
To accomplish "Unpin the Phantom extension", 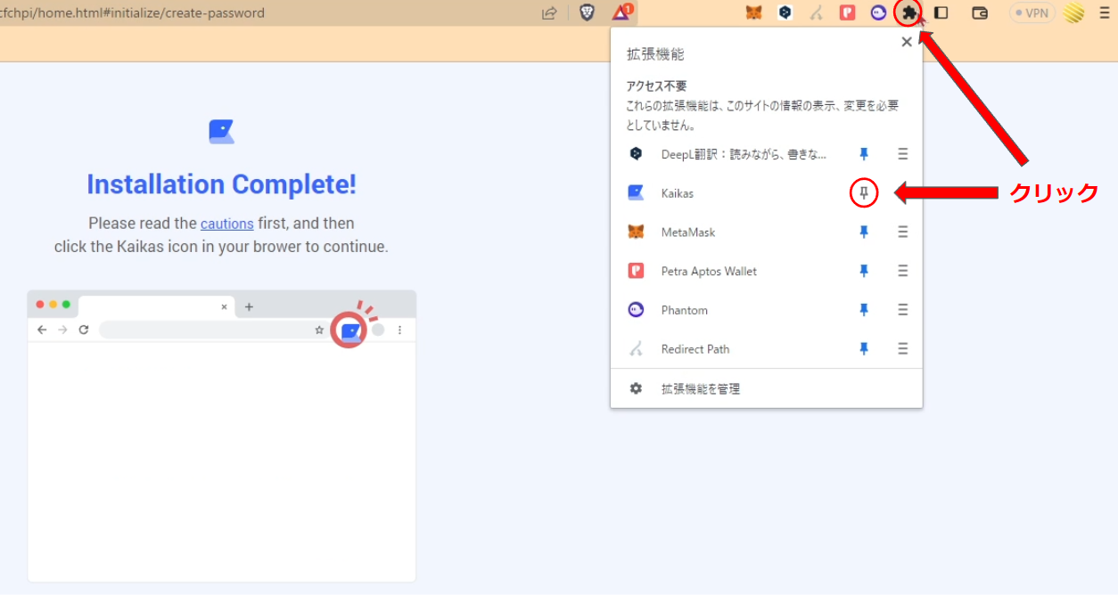I will pyautogui.click(x=863, y=310).
